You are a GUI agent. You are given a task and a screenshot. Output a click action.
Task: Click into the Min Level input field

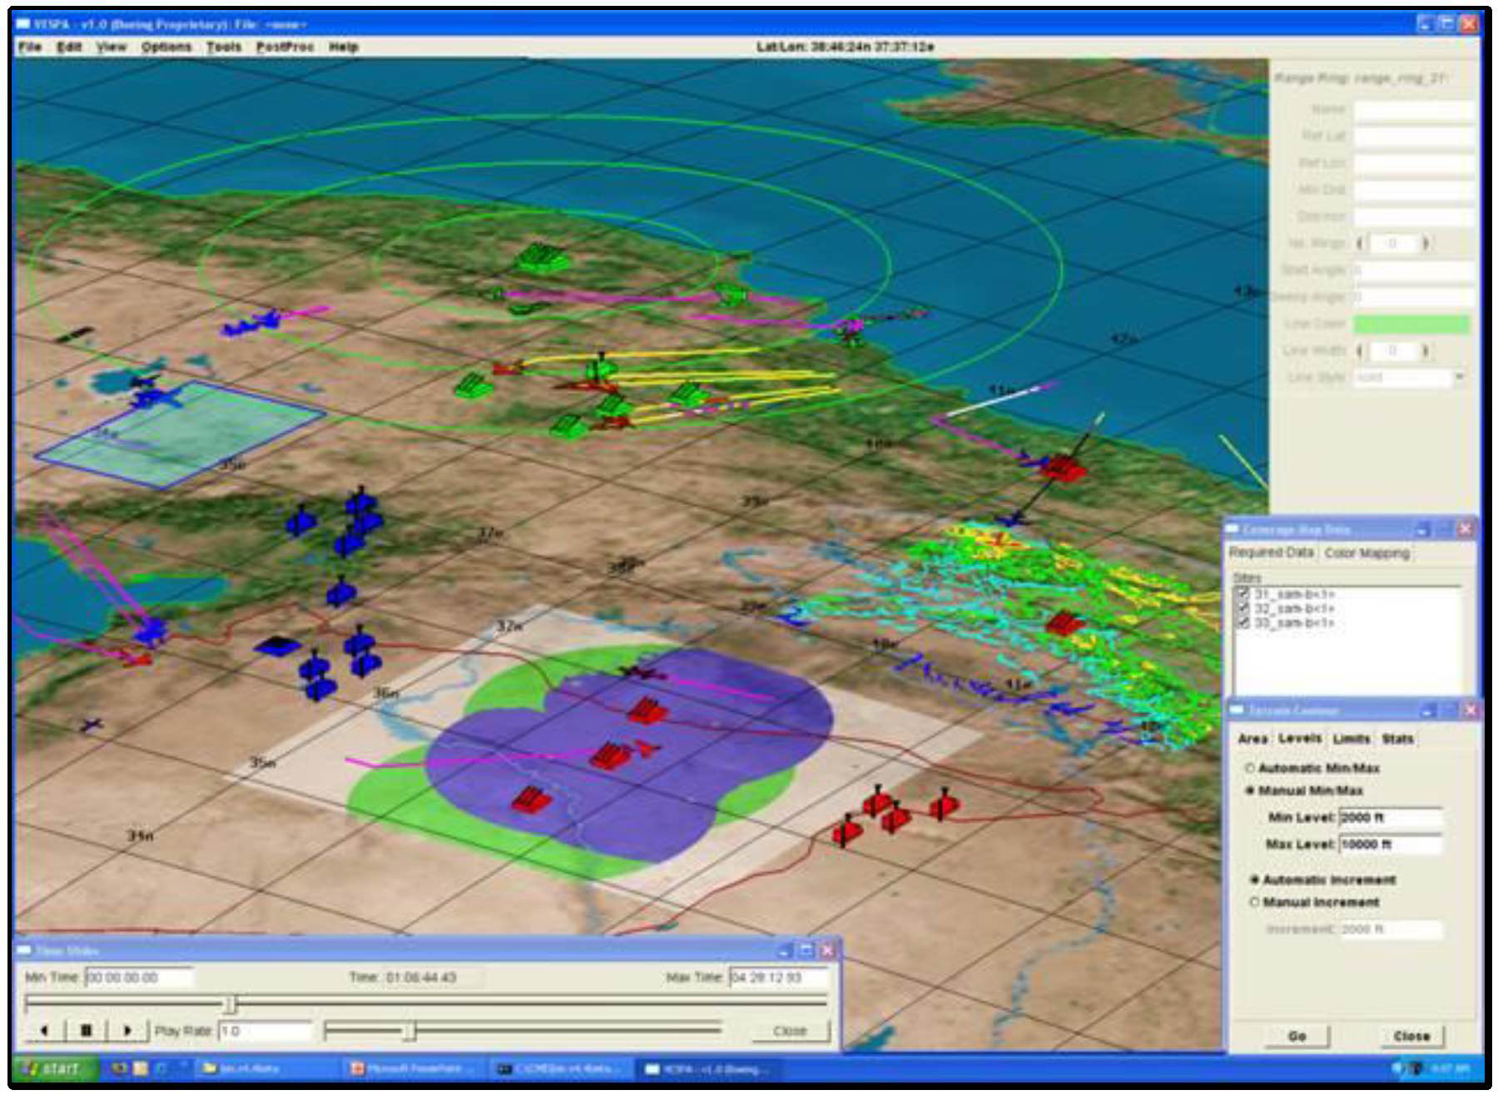(1390, 818)
